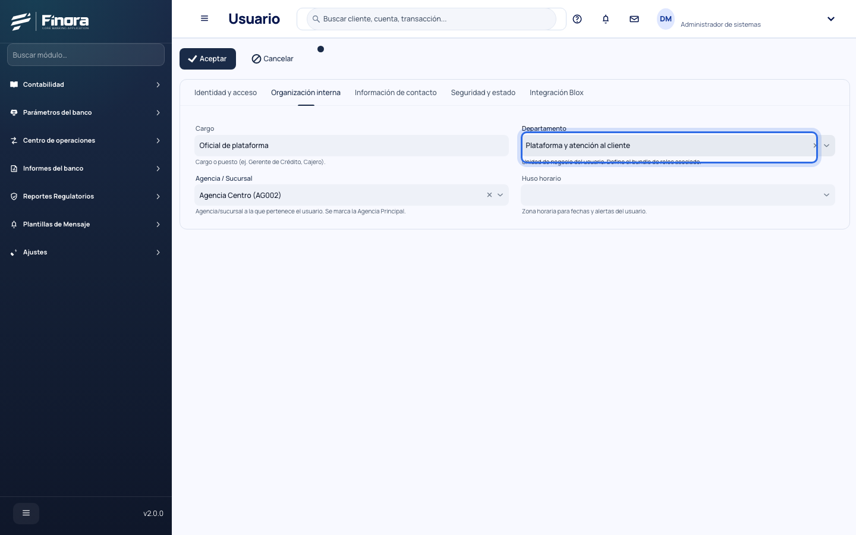
Task: Click the Aceptar button
Action: (207, 59)
